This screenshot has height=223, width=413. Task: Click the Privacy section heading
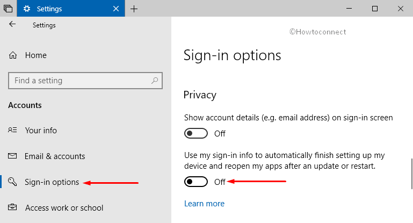[x=200, y=95]
